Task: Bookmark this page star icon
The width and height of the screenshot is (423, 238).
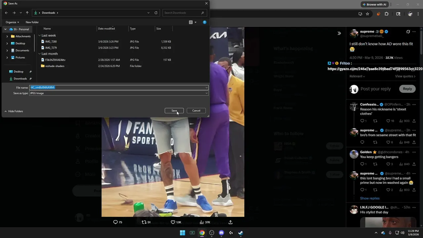Action: (x=367, y=14)
